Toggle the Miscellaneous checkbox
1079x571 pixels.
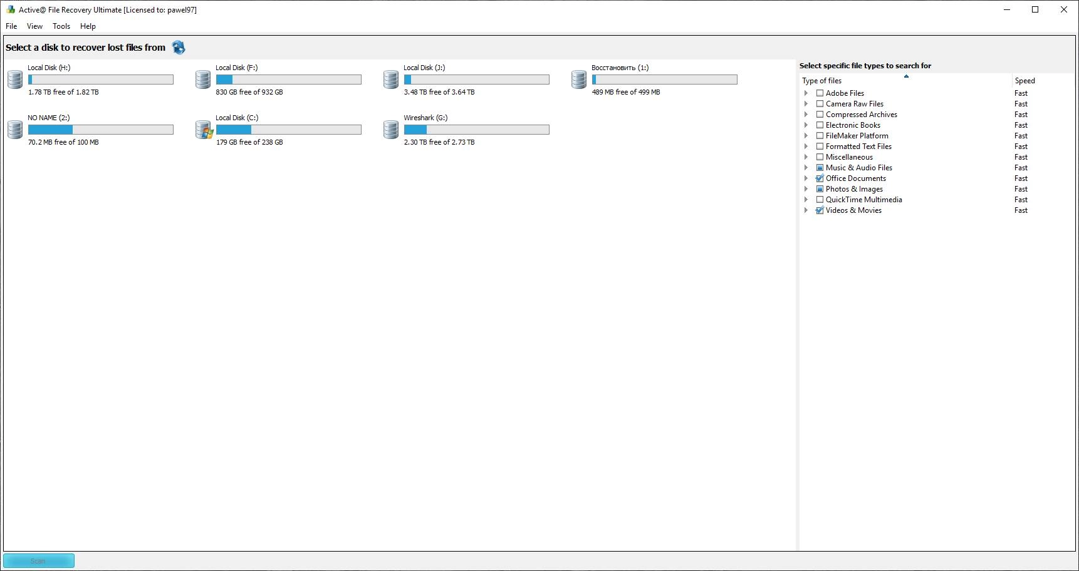pyautogui.click(x=820, y=157)
